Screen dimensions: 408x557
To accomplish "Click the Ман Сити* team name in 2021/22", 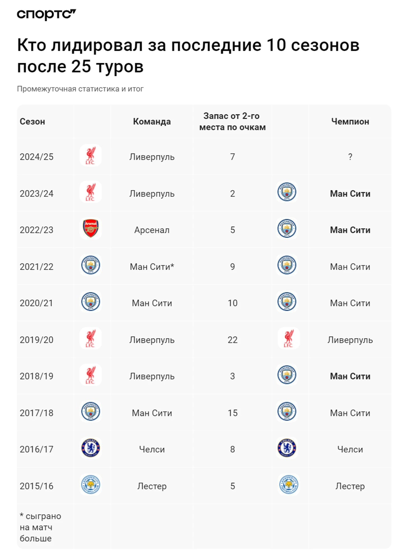I will (x=152, y=267).
